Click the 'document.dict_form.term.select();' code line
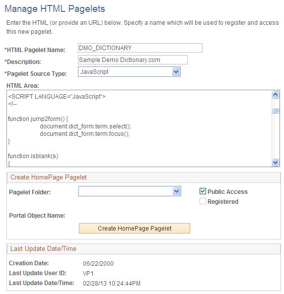284x294 pixels. [x=85, y=126]
